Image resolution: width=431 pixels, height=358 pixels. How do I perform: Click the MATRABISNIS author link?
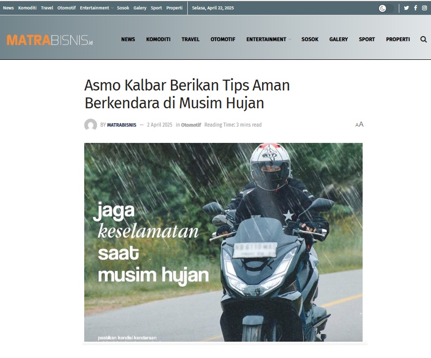click(x=121, y=125)
